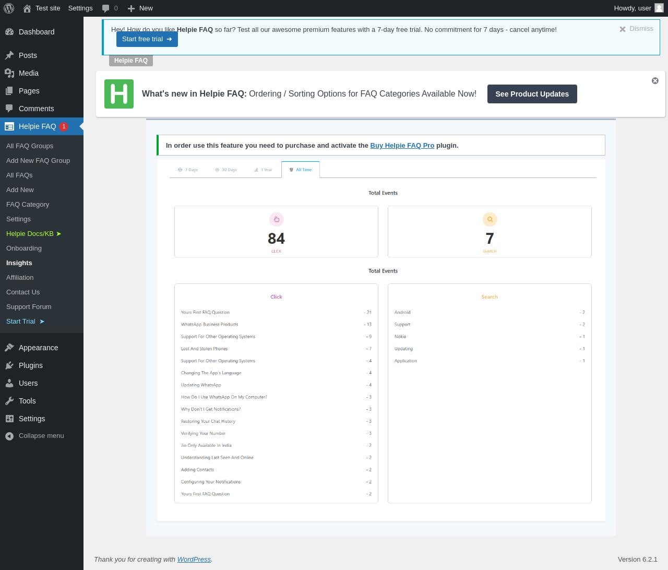668x570 pixels.
Task: Click the Plugins plug icon
Action: (x=9, y=365)
